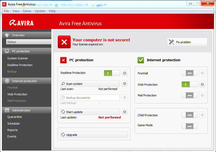The width and height of the screenshot is (216, 152).
Task: Open Scheduler in sidebar
Action: tap(14, 124)
